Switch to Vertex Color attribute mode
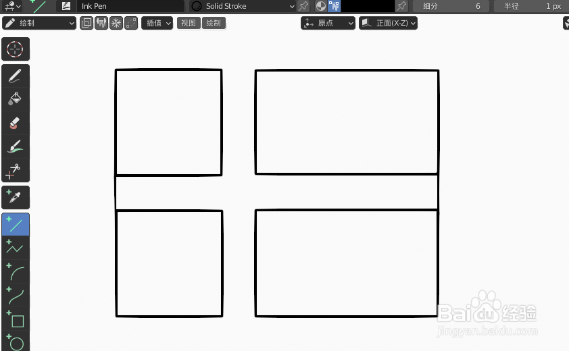The width and height of the screenshot is (569, 351). point(334,6)
